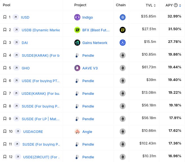
Task: Bookmark the SUSDE(KARAK) pool row 4
Action: [5, 55]
